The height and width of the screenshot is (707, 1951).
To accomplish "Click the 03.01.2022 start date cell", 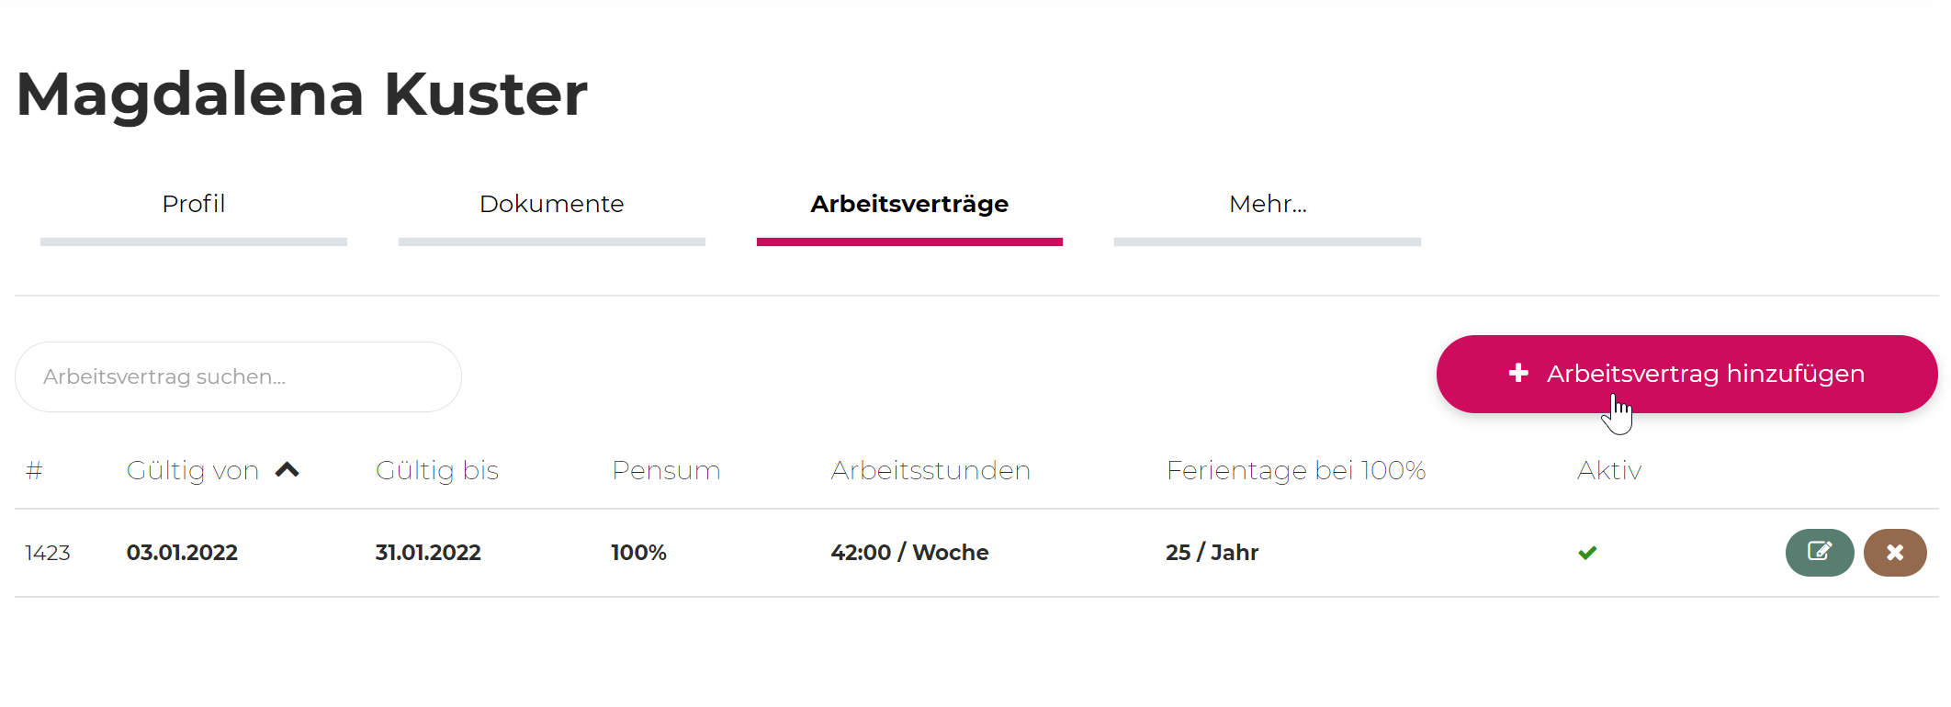I will click(x=182, y=553).
